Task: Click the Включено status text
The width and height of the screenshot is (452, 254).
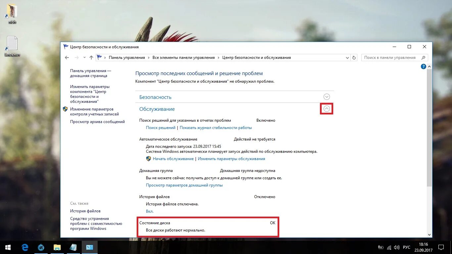Action: (x=266, y=120)
